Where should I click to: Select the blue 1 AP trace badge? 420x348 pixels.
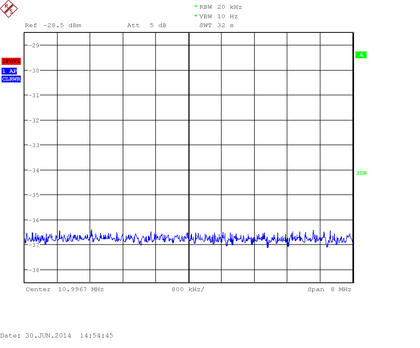click(x=9, y=71)
